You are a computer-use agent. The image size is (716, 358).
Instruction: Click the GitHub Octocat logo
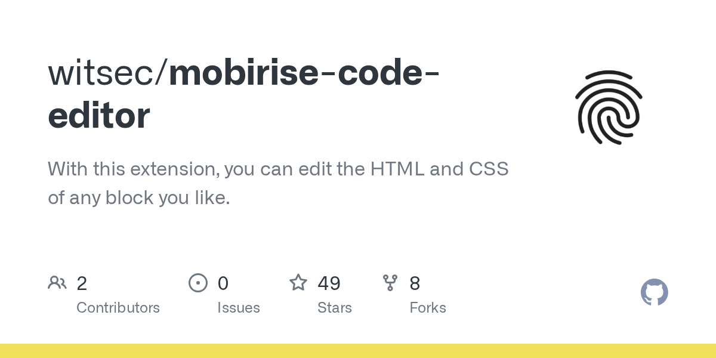tap(654, 292)
